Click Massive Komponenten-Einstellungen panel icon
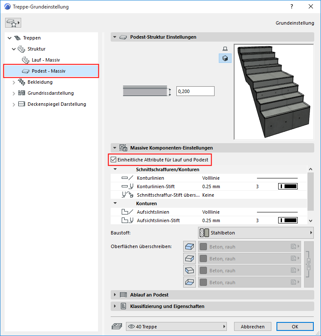The width and height of the screenshot is (321, 336). coord(123,148)
